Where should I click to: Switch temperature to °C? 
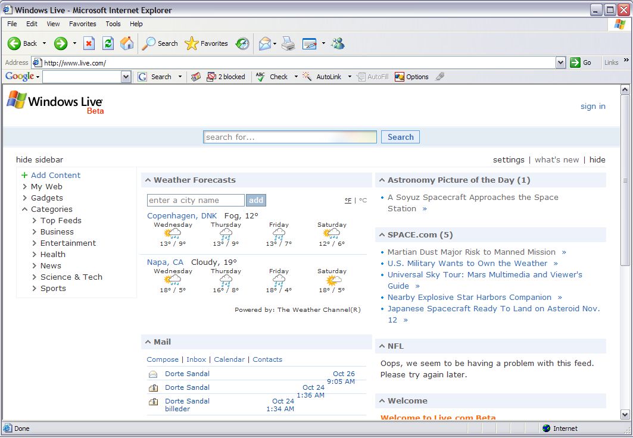click(363, 201)
